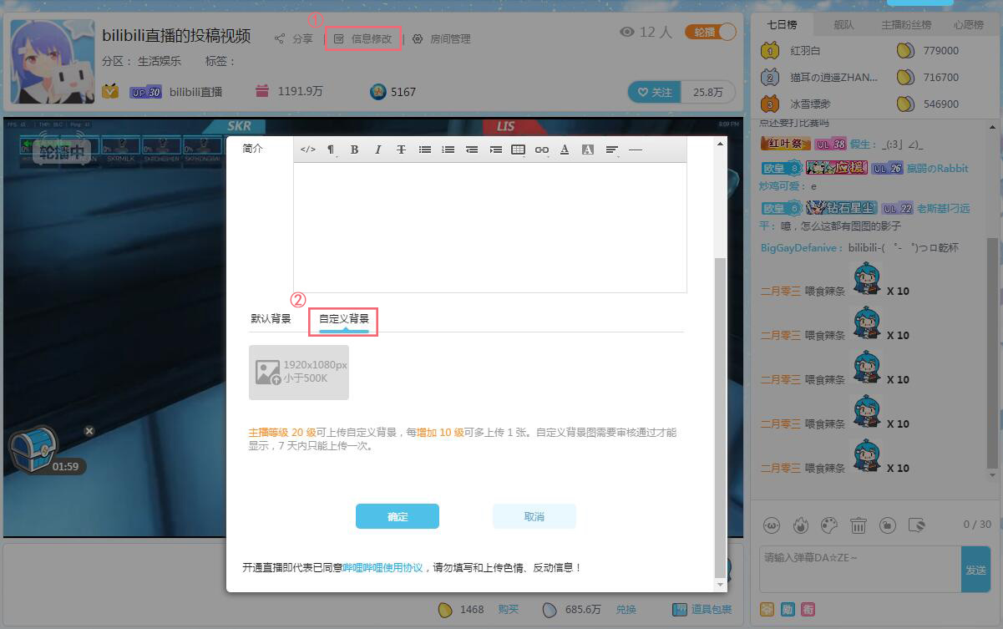Open the paragraph format dropdown
The width and height of the screenshot is (1003, 629).
(331, 150)
